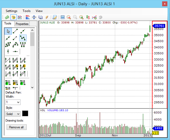Select the arrow pointer tool
The height and width of the screenshot is (140, 170).
tap(8, 31)
